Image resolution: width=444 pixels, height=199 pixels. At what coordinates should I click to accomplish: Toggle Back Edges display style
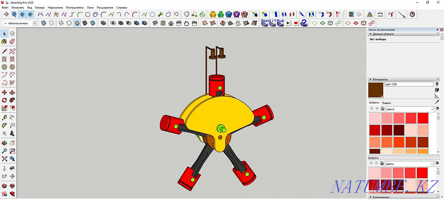click(51, 23)
